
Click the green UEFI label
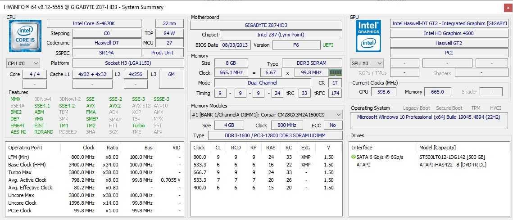[x=328, y=45]
